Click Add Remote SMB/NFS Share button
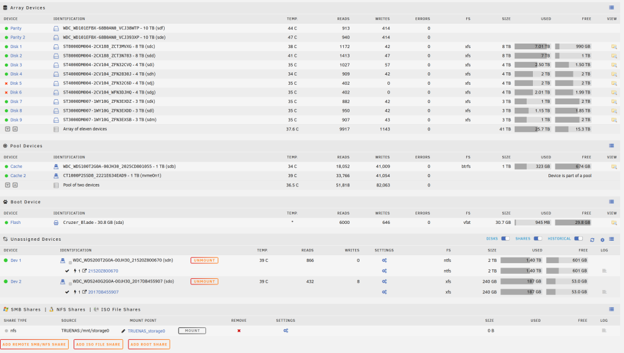 tap(34, 344)
